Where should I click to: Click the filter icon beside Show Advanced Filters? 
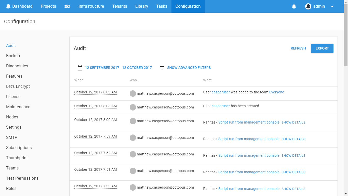coord(162,68)
